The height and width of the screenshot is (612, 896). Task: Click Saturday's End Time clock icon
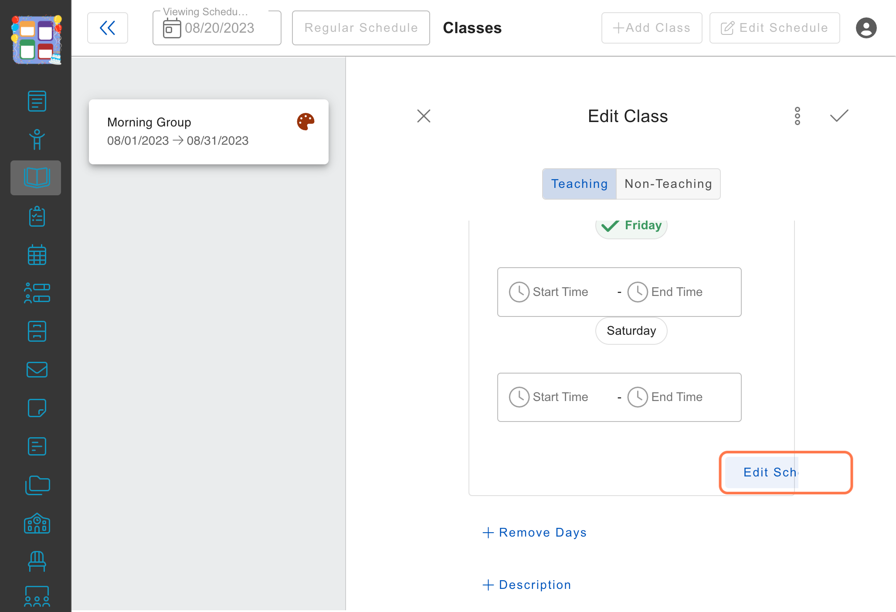(x=638, y=397)
